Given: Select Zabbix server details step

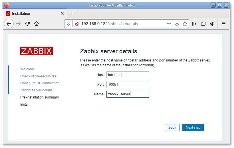Looking at the screenshot, I should pos(37,90).
